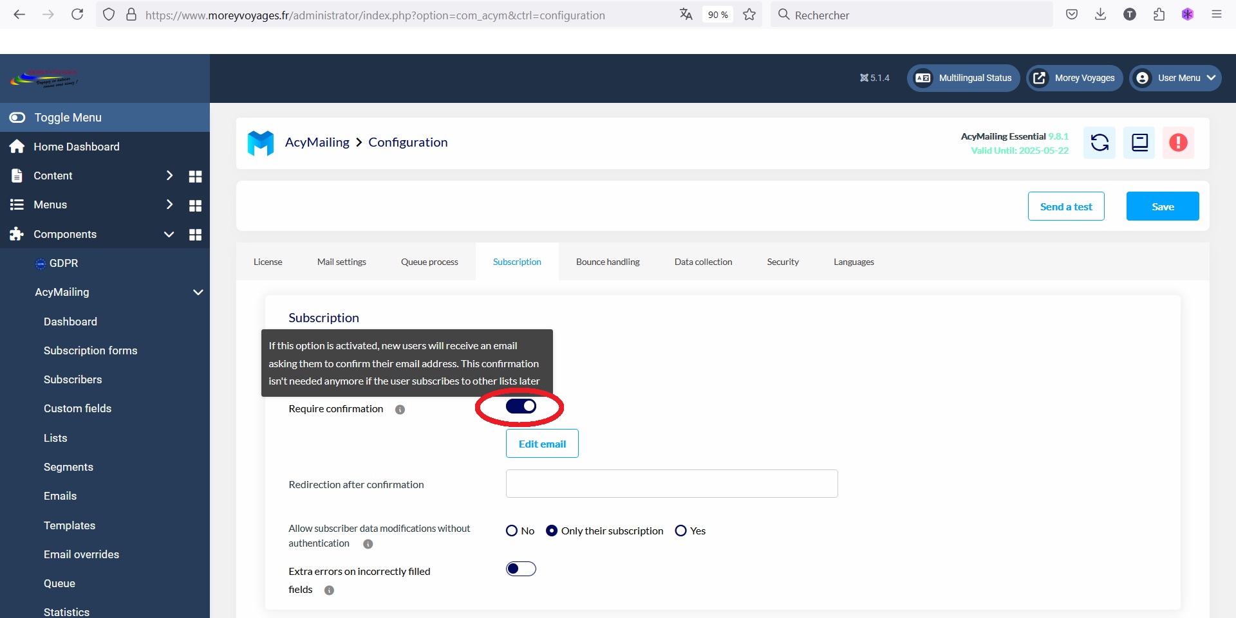Open the User Menu dropdown
The width and height of the screenshot is (1236, 618).
coord(1175,78)
